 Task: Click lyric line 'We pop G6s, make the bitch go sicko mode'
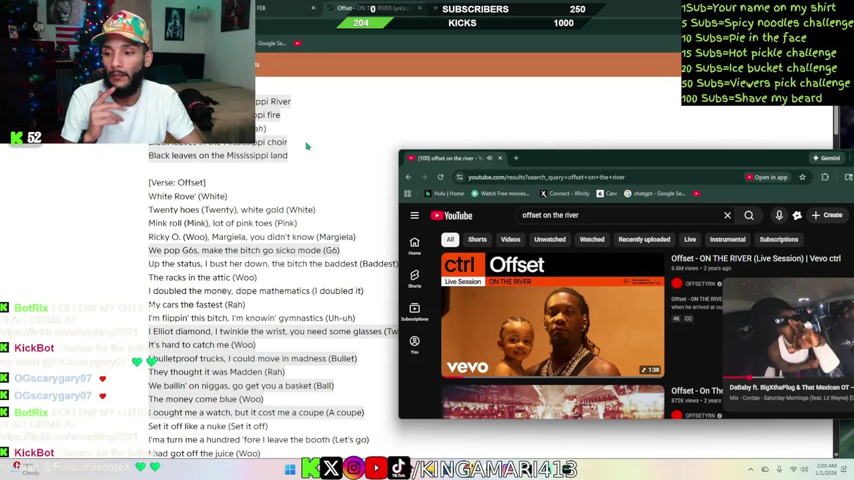tap(244, 250)
